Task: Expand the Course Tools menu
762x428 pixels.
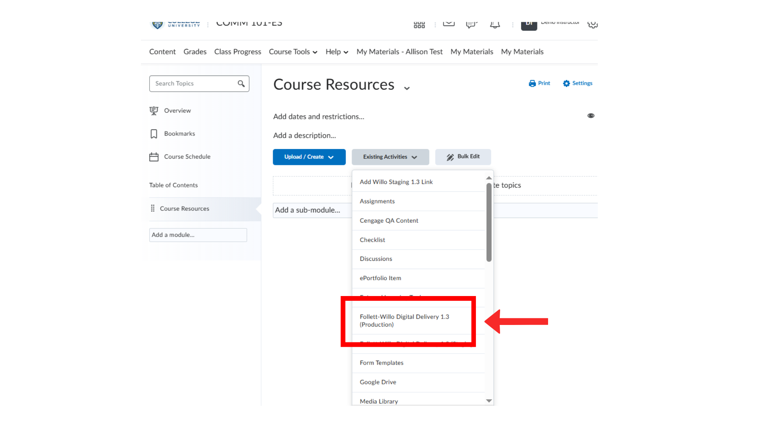Action: coord(293,52)
